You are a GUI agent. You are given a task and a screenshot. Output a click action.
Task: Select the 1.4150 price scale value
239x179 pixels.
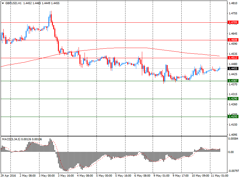[233, 125]
